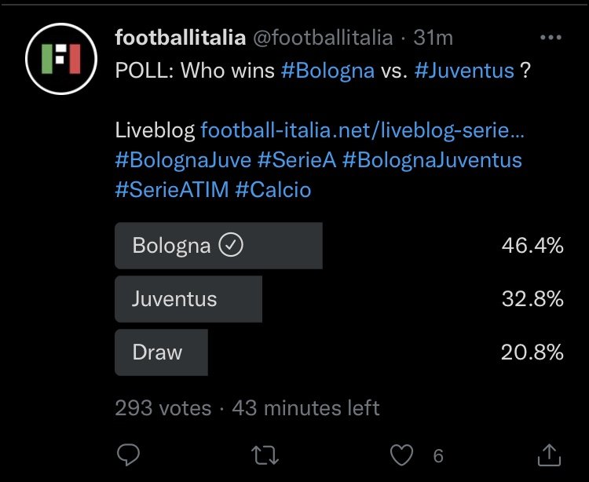Image resolution: width=589 pixels, height=482 pixels.
Task: Open the #Bologna hashtag in question
Action: coord(327,71)
